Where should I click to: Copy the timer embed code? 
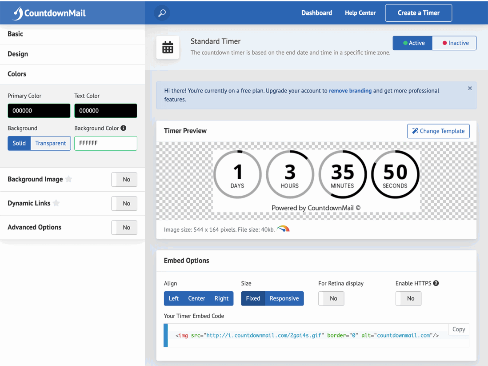[458, 329]
